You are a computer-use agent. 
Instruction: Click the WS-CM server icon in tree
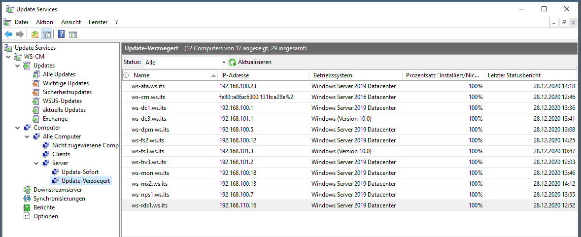coord(18,57)
